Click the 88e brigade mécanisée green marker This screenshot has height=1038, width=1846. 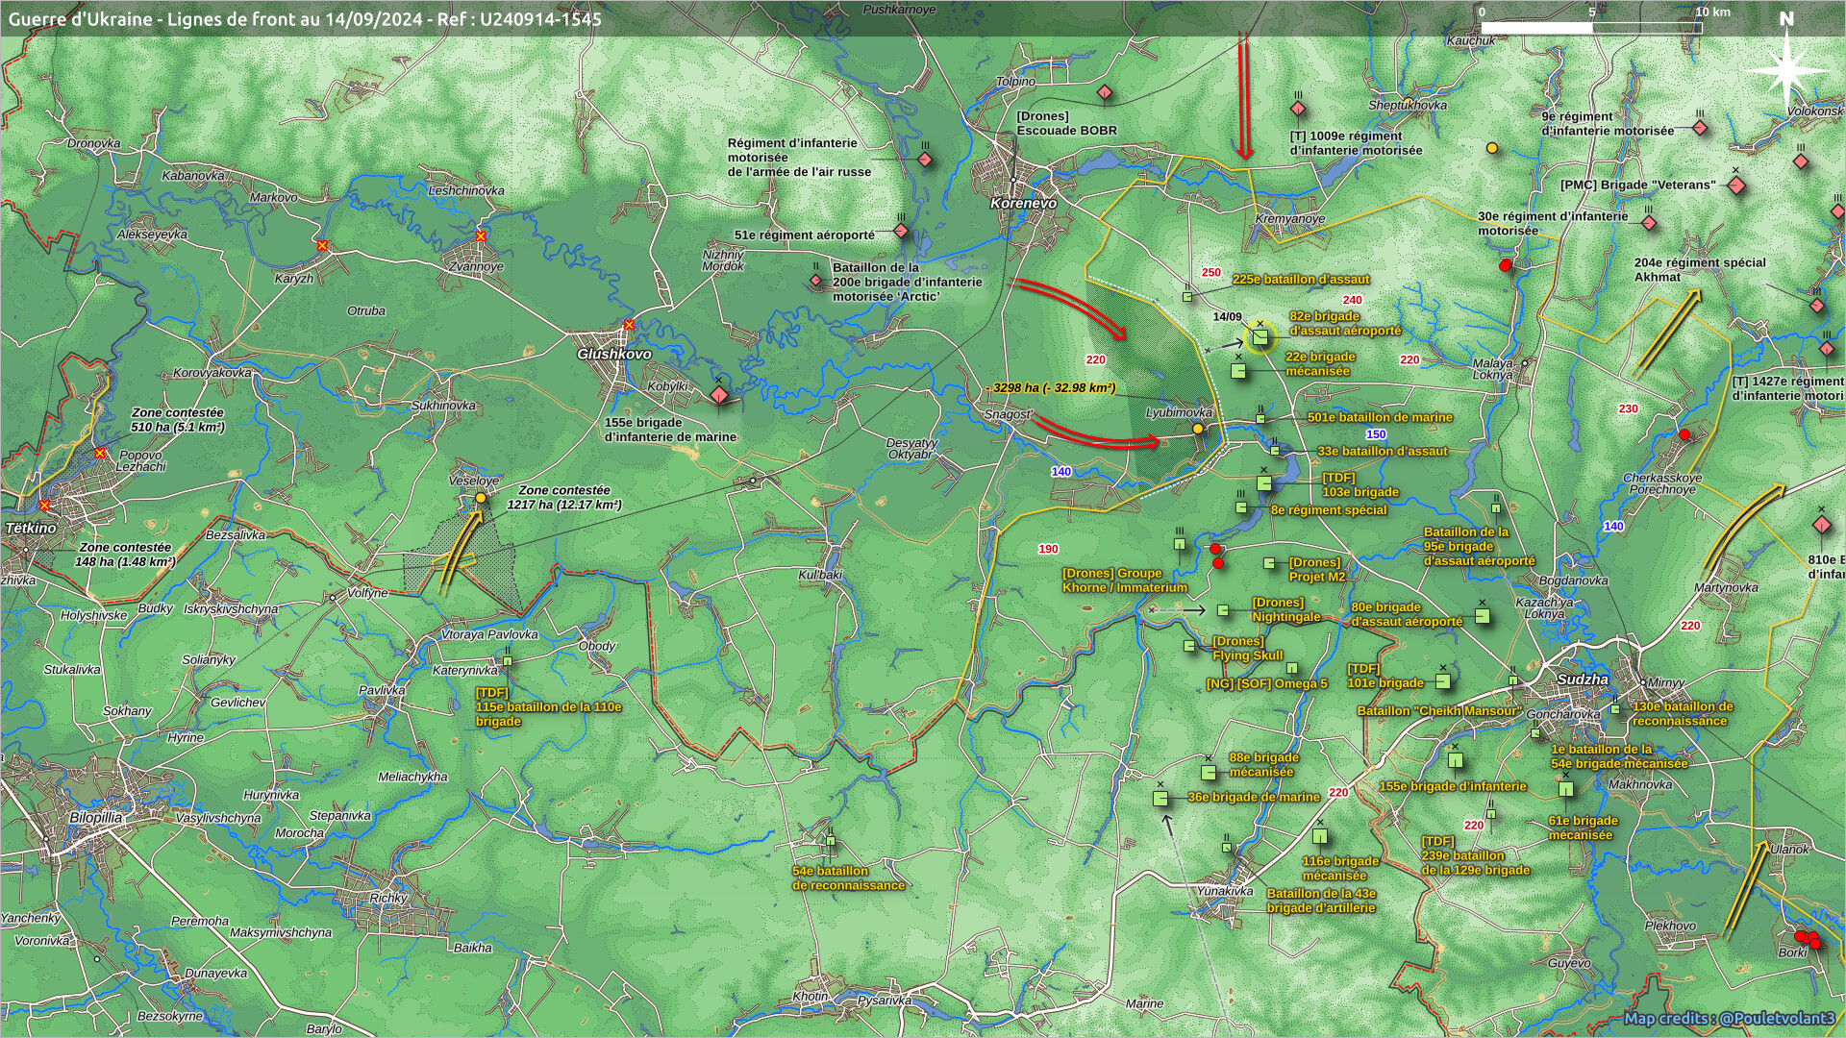coord(1209,772)
